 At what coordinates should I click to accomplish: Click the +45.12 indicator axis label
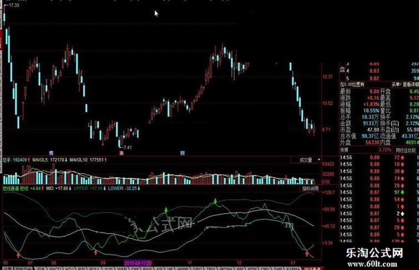click(x=329, y=226)
